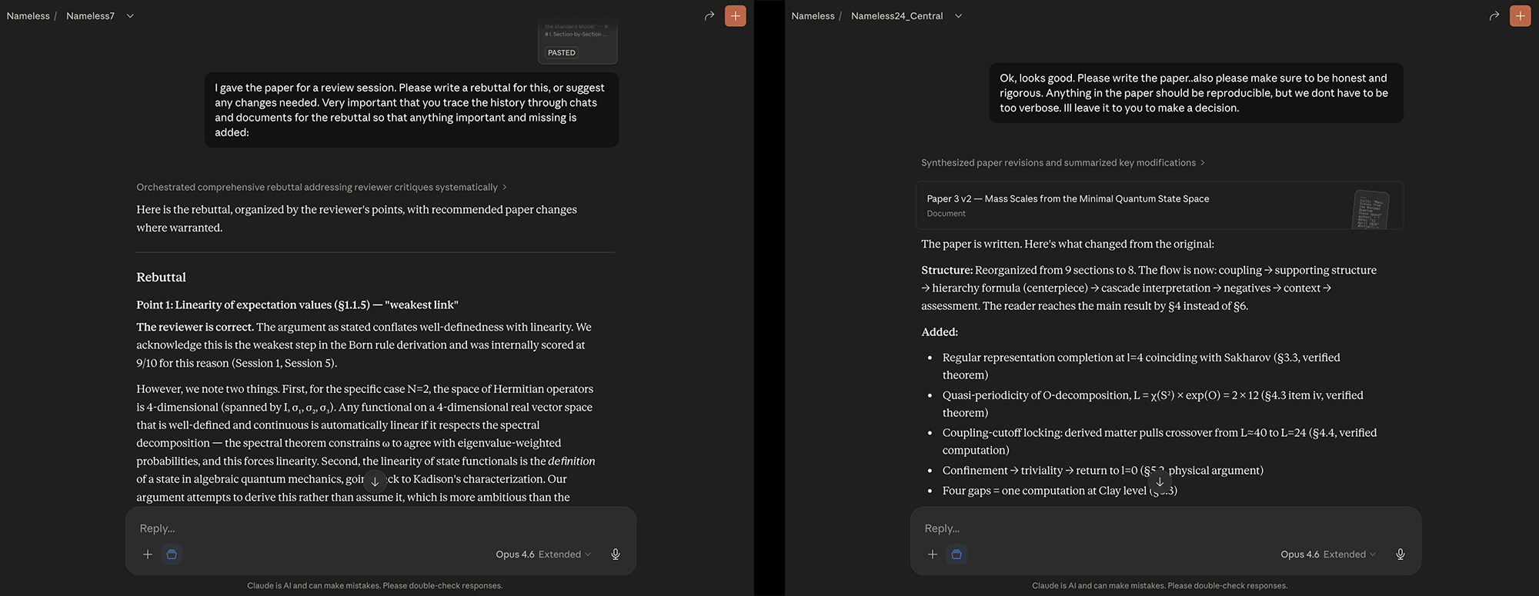Click microphone icon in right reply box
This screenshot has width=1539, height=596.
pos(1400,554)
